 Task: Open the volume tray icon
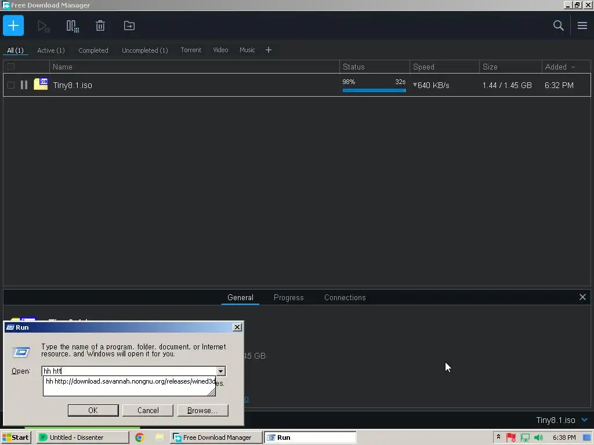538,437
